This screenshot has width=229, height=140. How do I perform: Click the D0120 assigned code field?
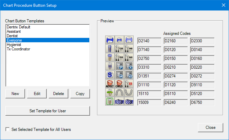point(176,50)
